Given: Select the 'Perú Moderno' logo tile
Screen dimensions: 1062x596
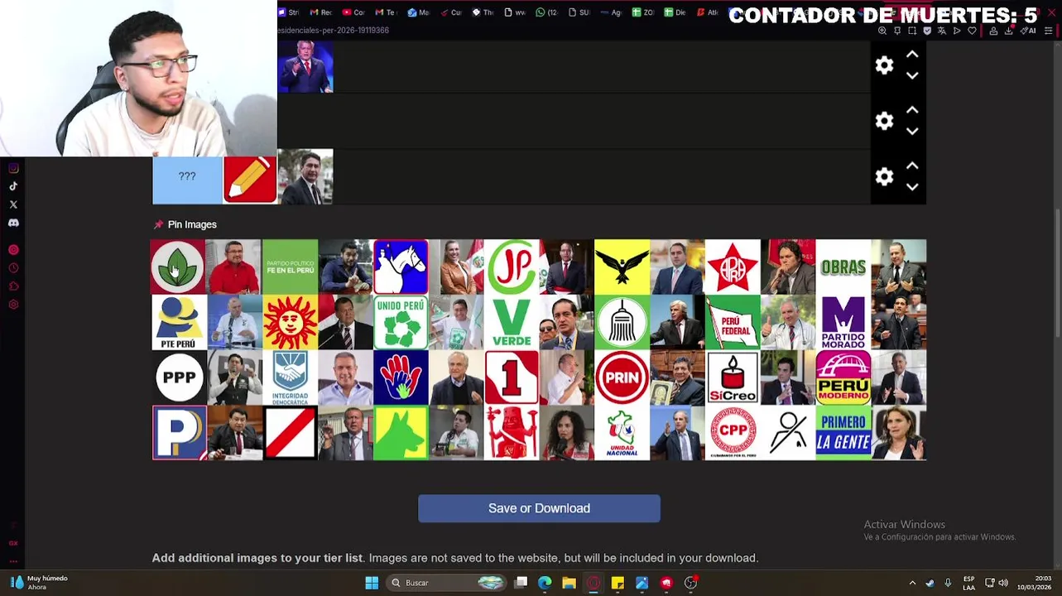Looking at the screenshot, I should 843,377.
